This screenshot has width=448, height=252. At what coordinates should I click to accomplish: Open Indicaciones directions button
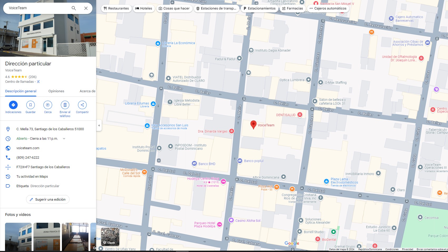tap(13, 105)
